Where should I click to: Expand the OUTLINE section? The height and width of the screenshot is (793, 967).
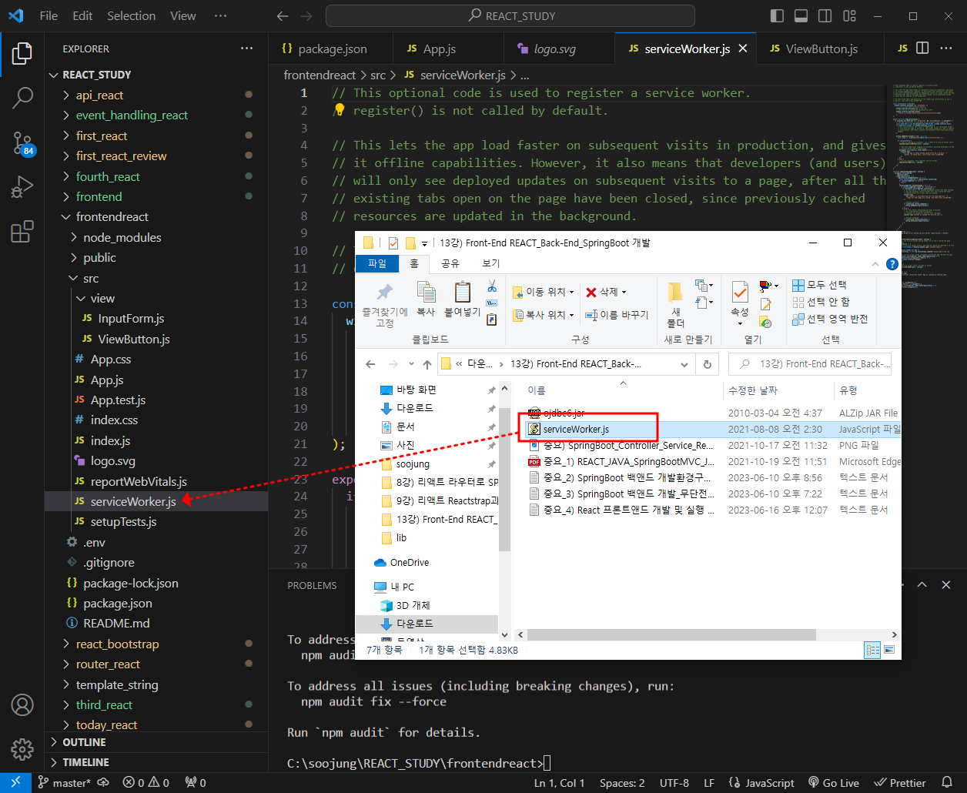(x=84, y=742)
